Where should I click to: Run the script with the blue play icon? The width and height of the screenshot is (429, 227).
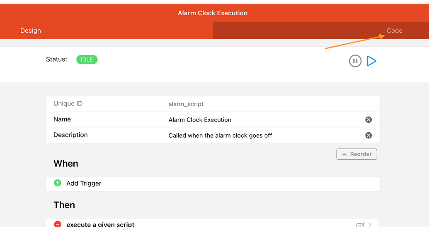pyautogui.click(x=371, y=61)
